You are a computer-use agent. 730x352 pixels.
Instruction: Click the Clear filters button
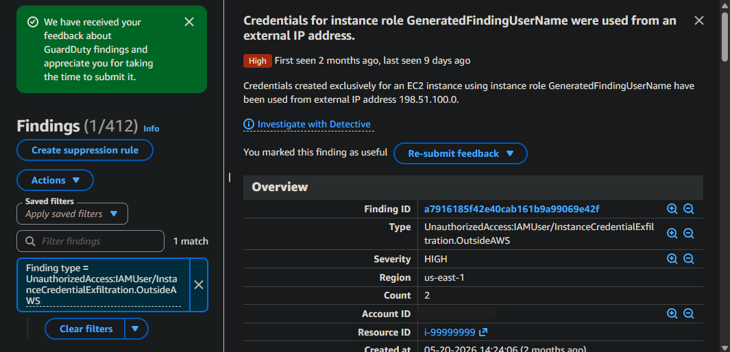(86, 329)
